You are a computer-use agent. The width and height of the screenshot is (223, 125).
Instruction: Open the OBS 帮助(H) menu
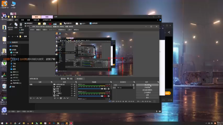[x=76, y=30]
